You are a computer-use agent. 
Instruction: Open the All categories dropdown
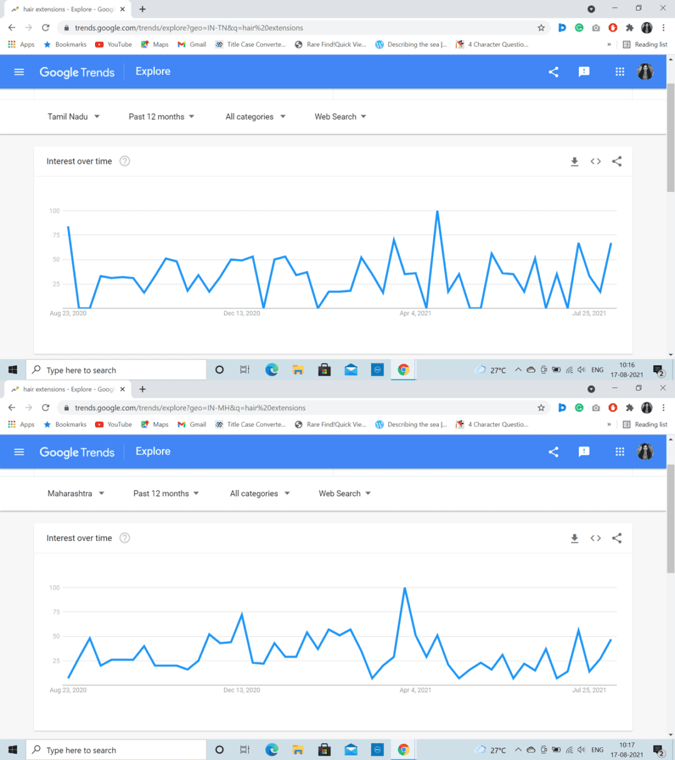tap(255, 116)
